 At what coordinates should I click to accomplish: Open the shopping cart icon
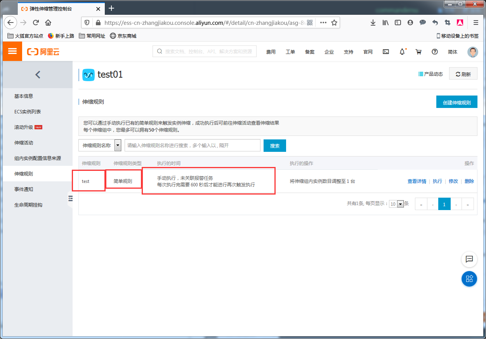coord(418,52)
